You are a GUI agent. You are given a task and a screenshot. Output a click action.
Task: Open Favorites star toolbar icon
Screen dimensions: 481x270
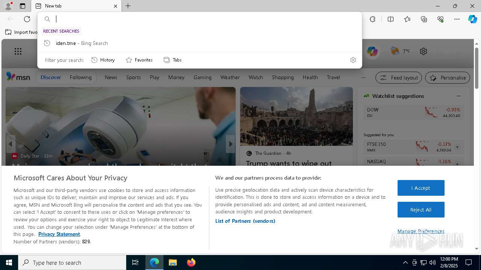pos(407,19)
